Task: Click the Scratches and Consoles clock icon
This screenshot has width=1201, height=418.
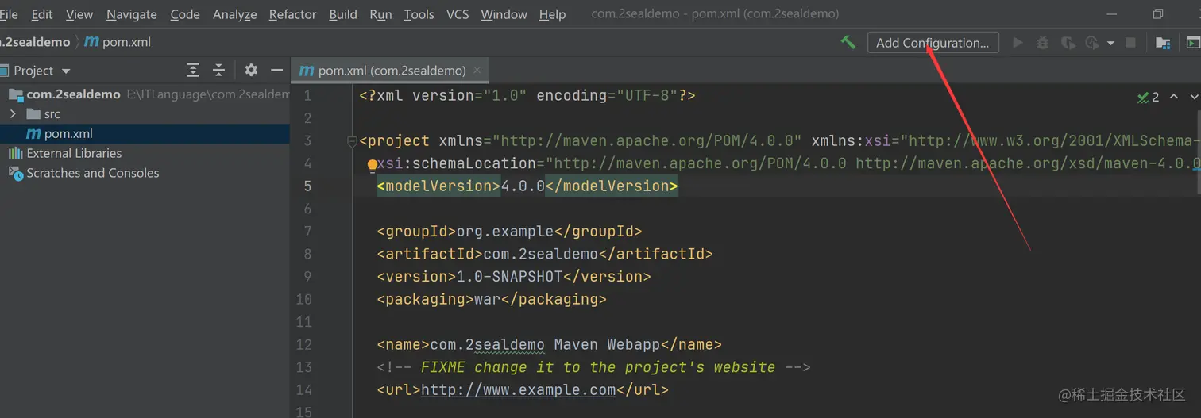Action: point(15,173)
